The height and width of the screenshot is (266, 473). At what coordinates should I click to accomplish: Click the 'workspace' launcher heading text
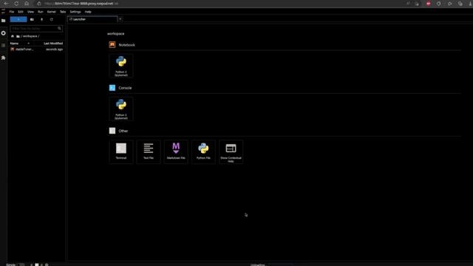pyautogui.click(x=115, y=34)
